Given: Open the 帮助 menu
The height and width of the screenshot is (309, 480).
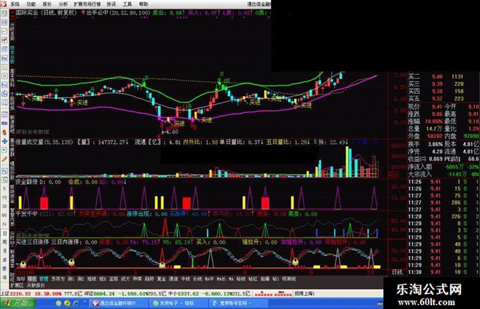Looking at the screenshot, I should tap(144, 4).
